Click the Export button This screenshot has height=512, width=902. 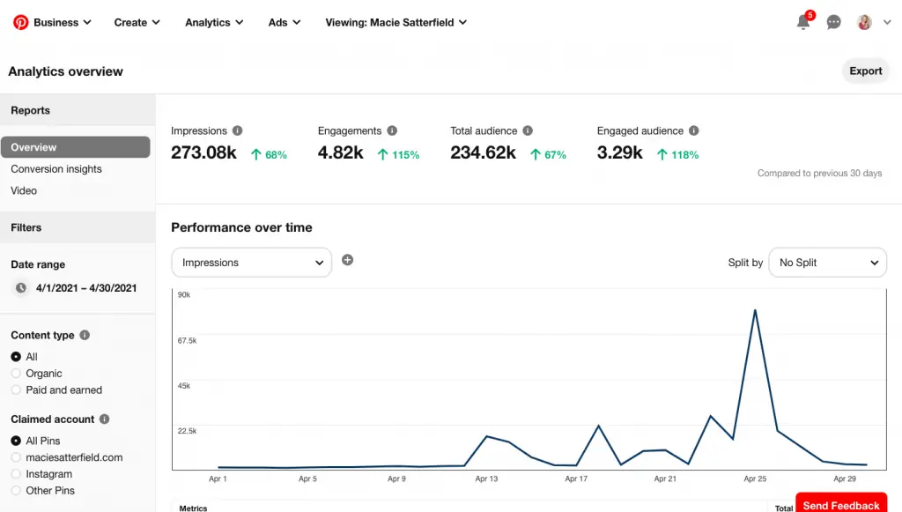[x=866, y=70]
